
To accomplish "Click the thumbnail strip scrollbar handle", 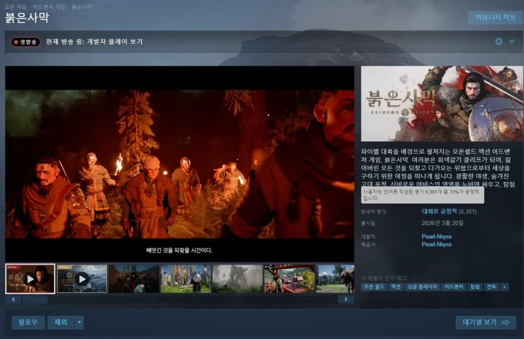I will [x=35, y=299].
